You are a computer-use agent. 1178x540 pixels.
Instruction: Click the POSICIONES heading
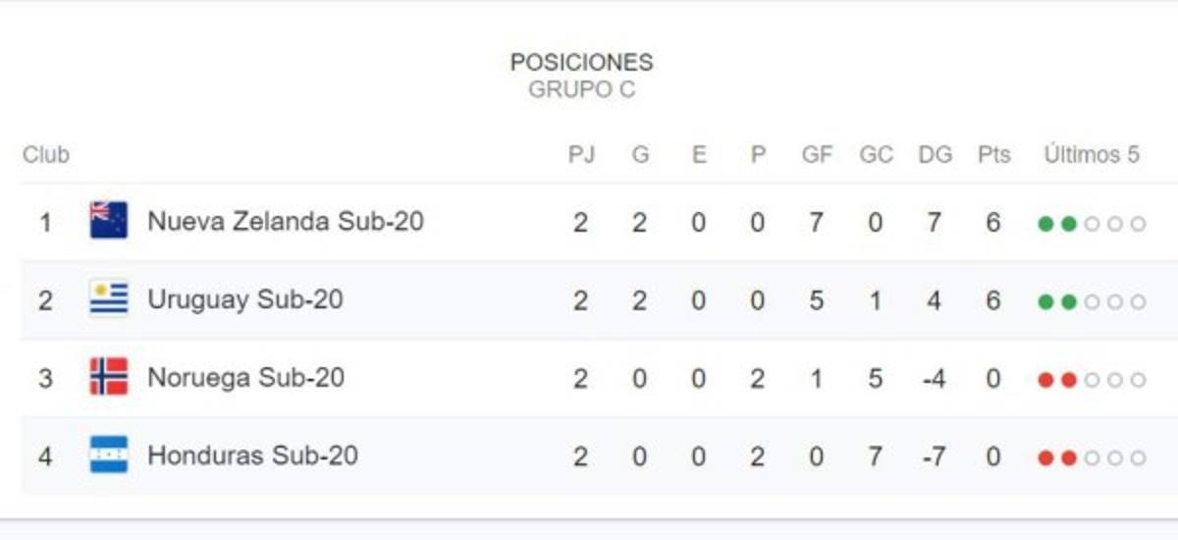tap(581, 63)
